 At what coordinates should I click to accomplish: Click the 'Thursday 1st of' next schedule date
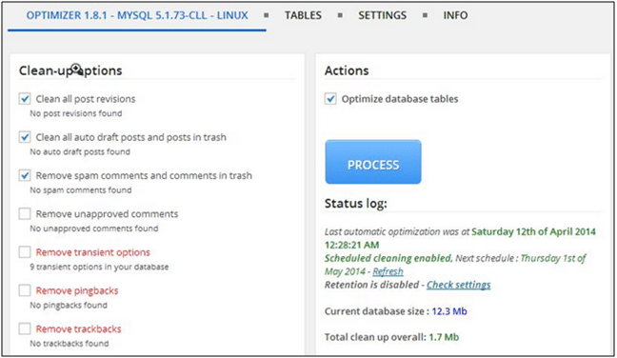point(553,258)
